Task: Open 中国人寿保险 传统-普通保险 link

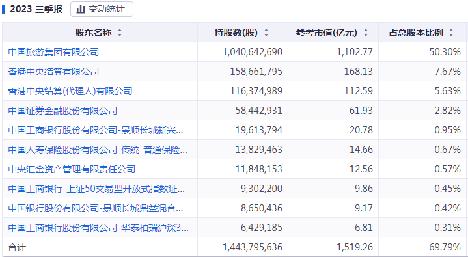Action: 98,150
